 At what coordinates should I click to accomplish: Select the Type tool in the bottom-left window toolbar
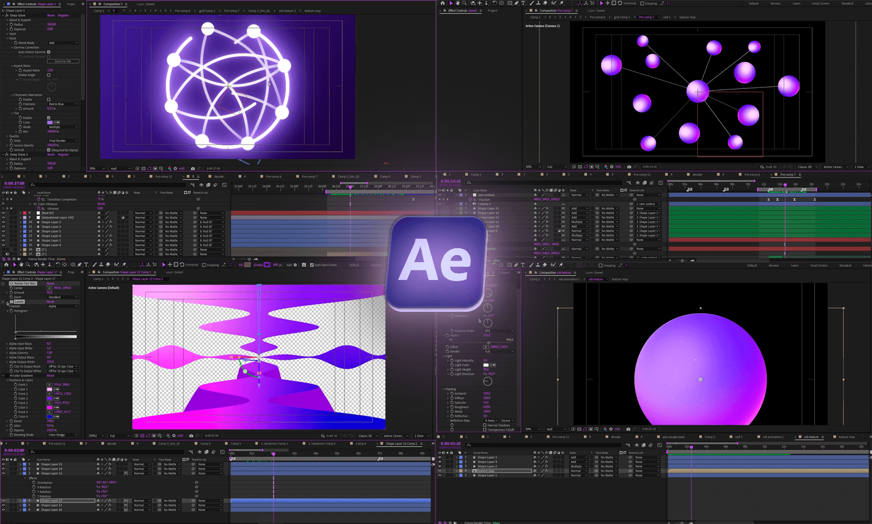(86, 265)
